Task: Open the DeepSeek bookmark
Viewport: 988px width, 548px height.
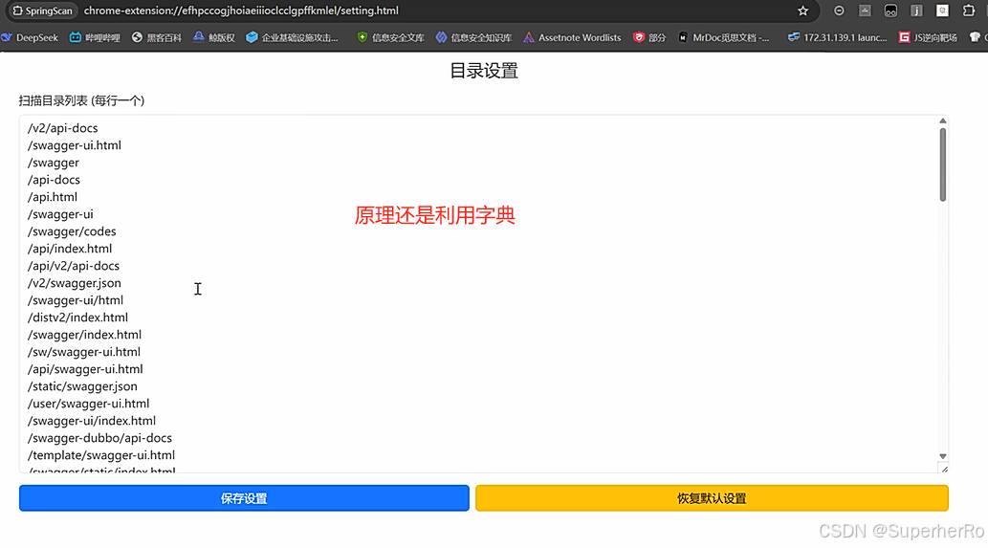Action: 31,38
